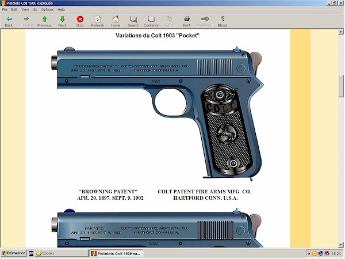Click the scrollbar up arrow
345x259 pixels.
coord(341,32)
